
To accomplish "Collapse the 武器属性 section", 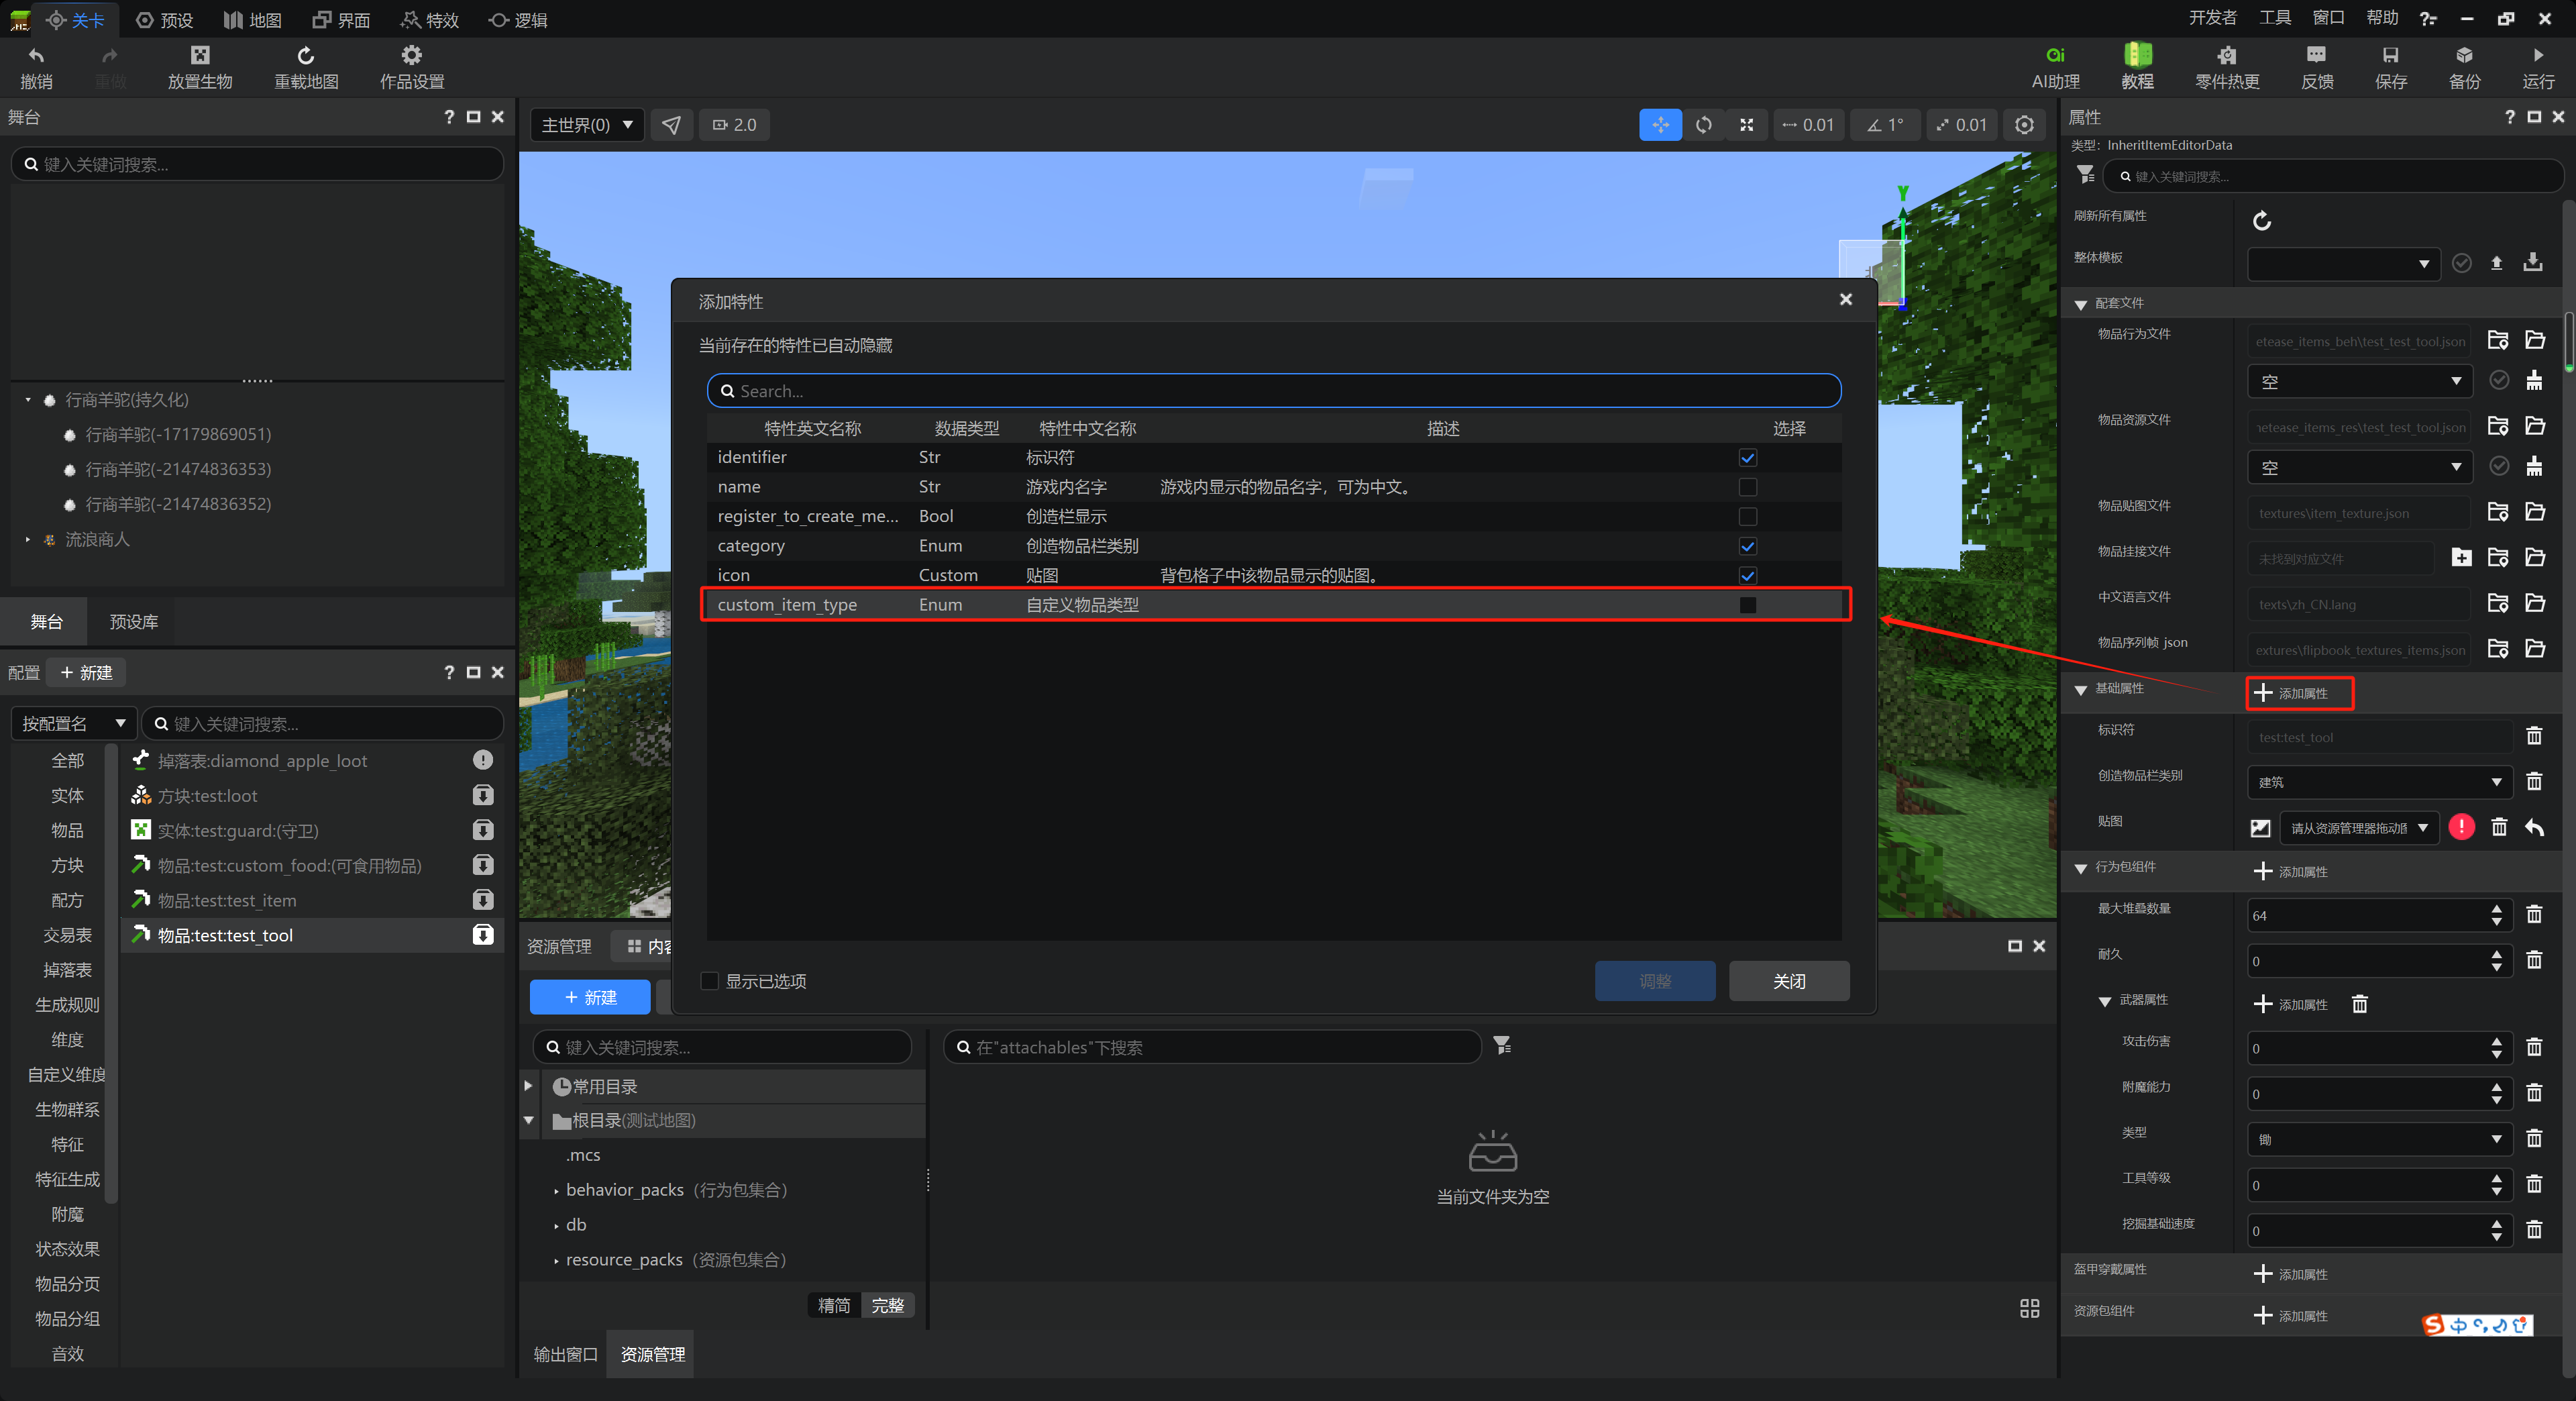I will point(2104,1001).
